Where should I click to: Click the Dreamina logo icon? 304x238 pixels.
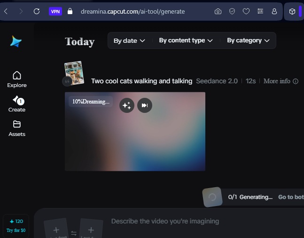click(16, 41)
